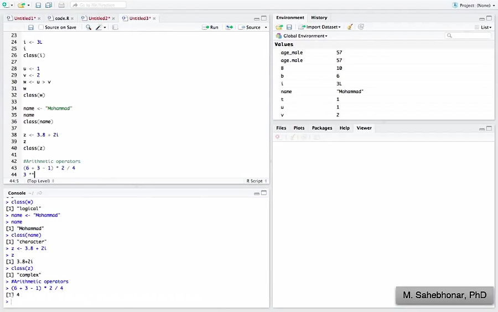Close the Untitled1 tab
The image size is (498, 312).
click(x=39, y=18)
